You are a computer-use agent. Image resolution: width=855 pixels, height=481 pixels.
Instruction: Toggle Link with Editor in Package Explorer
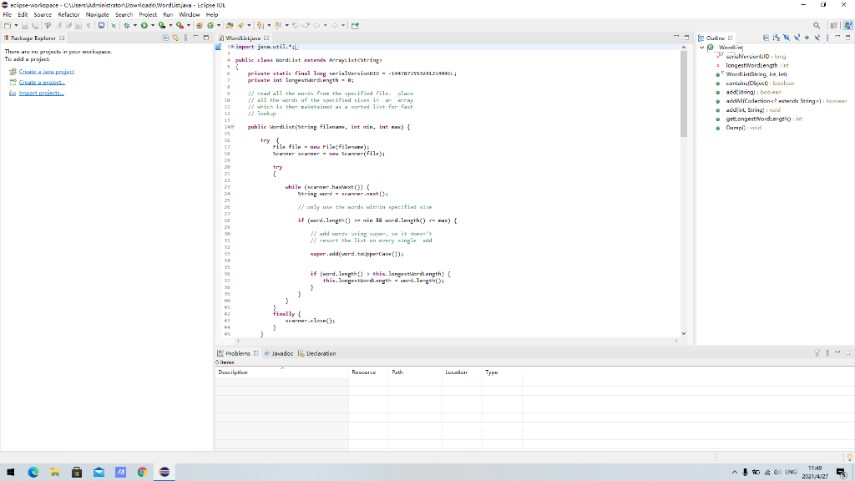pyautogui.click(x=175, y=38)
